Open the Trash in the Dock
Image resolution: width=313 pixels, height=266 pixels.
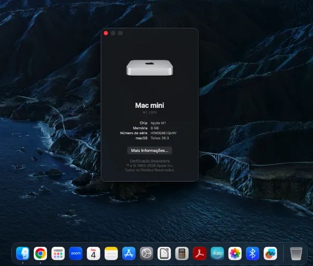(x=296, y=253)
